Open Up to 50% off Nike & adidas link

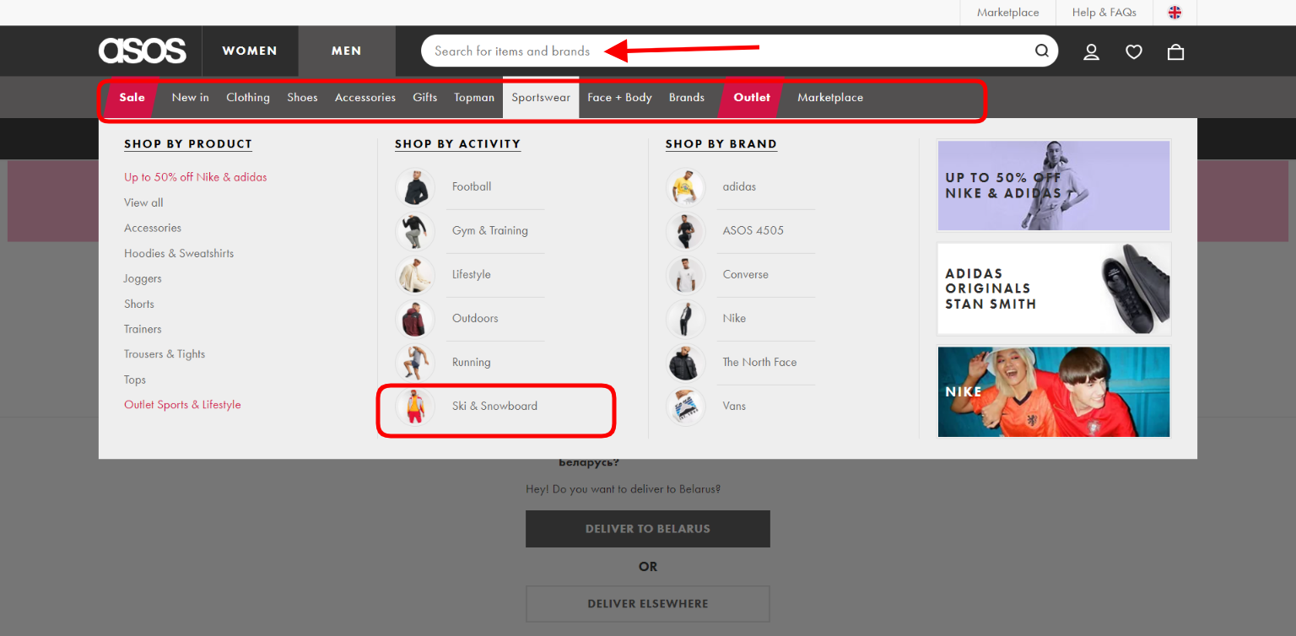(196, 177)
